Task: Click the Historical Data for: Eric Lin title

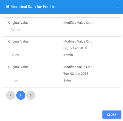Action: [x=33, y=7]
